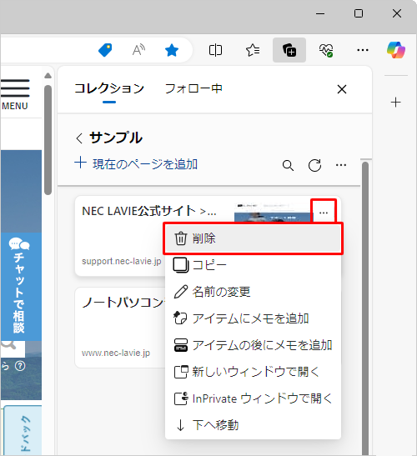Open the Favorites list icon
This screenshot has width=417, height=456.
(253, 50)
